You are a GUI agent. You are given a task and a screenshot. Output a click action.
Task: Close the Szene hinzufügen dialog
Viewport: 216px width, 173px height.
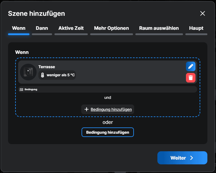203,13
